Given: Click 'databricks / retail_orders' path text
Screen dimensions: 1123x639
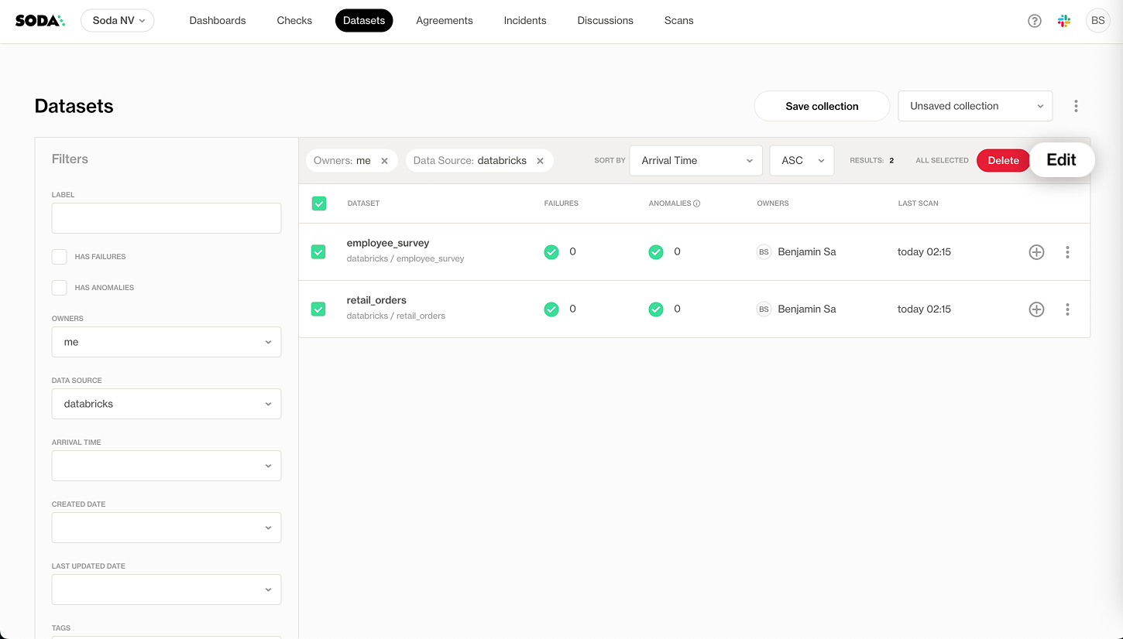Looking at the screenshot, I should (396, 316).
